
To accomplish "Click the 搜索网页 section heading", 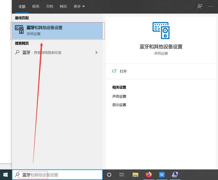I will tap(22, 43).
